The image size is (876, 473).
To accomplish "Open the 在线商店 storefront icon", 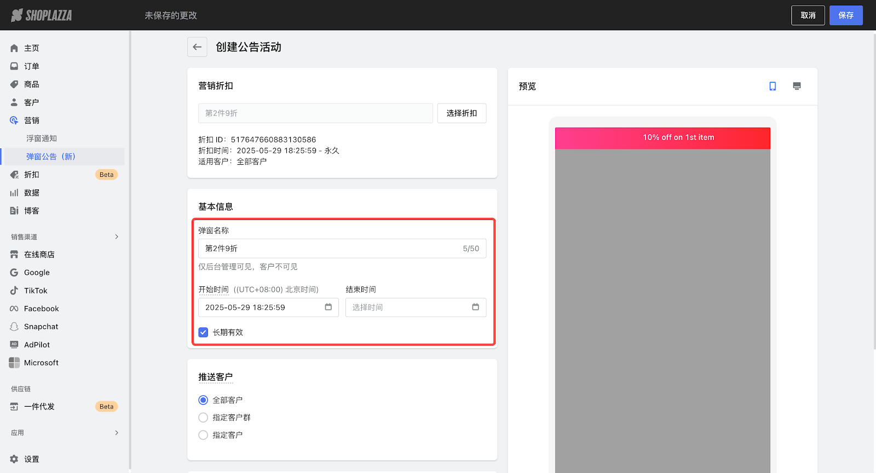I will click(x=14, y=255).
